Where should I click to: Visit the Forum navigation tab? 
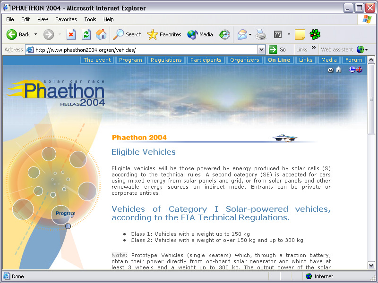(353, 60)
